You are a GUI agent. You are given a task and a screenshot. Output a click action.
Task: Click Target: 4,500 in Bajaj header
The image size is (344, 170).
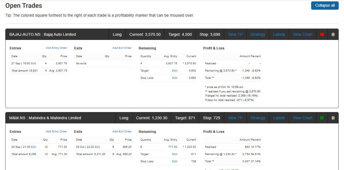click(x=180, y=34)
